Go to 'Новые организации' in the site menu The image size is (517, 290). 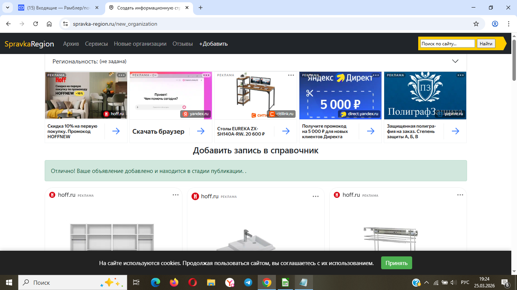(x=140, y=44)
